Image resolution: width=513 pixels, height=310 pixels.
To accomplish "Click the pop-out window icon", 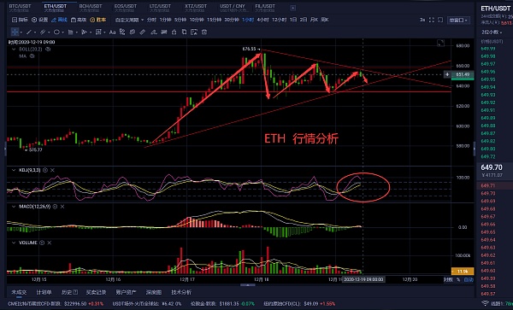I will (x=440, y=20).
